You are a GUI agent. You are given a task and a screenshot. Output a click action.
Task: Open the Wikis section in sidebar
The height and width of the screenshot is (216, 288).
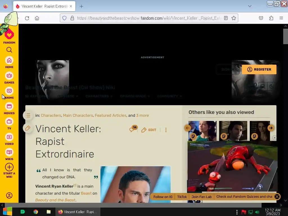[9, 155]
